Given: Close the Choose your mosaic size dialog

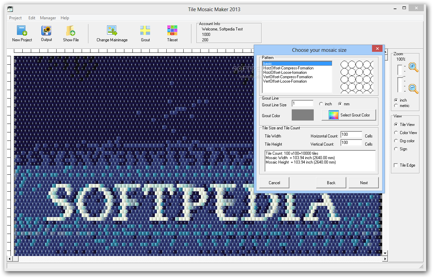Looking at the screenshot, I should click(377, 49).
